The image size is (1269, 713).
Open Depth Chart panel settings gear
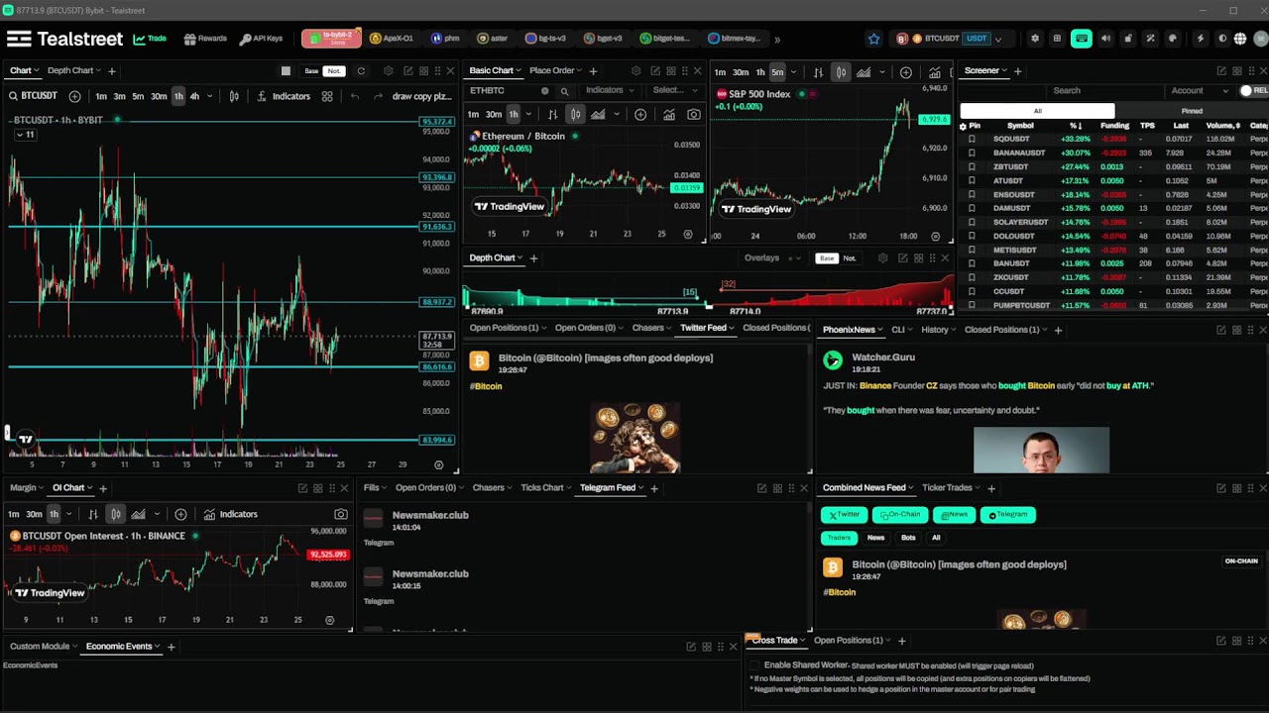[882, 258]
